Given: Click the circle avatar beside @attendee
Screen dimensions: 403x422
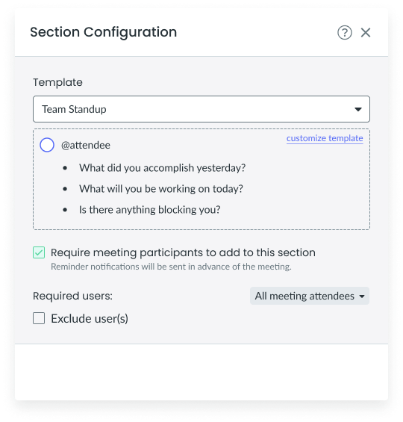Looking at the screenshot, I should pyautogui.click(x=47, y=145).
